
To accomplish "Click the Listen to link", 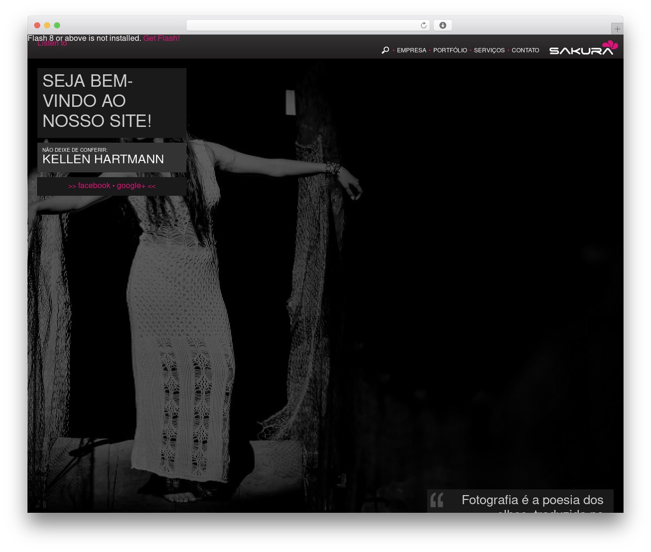I will [52, 43].
